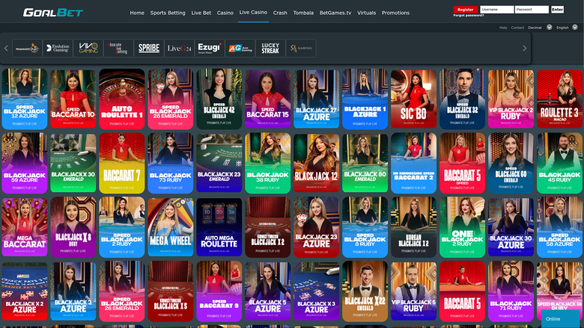Launch Auto Mega Roulette game

pyautogui.click(x=219, y=227)
